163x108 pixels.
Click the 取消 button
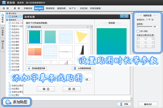pyautogui.click(x=71, y=89)
